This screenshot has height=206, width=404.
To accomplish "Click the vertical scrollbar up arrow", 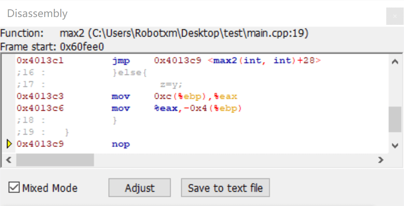I will (395, 62).
